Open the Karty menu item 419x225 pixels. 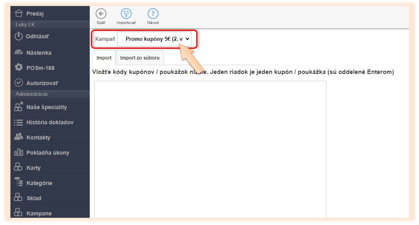click(34, 168)
